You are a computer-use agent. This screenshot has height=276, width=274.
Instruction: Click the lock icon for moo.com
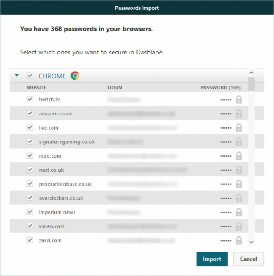pyautogui.click(x=239, y=156)
